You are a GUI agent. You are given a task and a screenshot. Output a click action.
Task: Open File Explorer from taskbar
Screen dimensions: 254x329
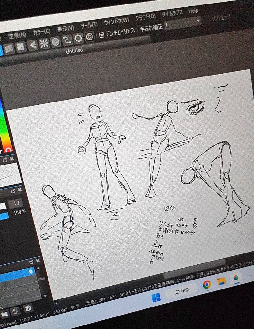point(222,281)
